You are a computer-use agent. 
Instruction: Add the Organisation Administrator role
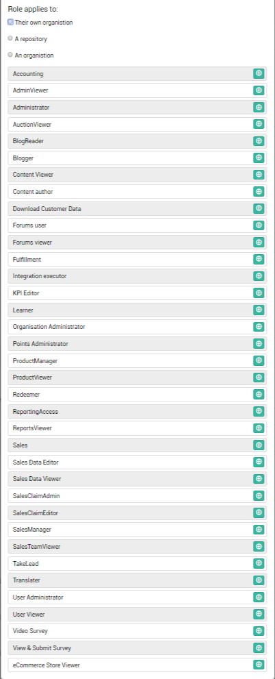(x=259, y=327)
